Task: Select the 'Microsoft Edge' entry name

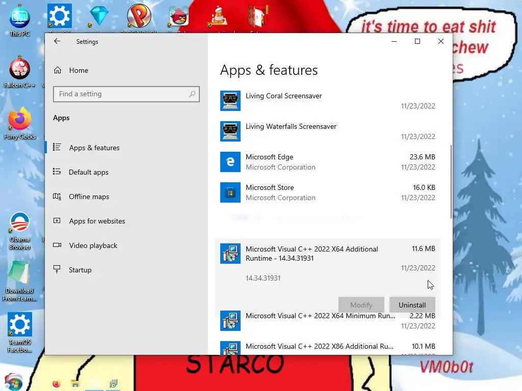Action: point(269,157)
